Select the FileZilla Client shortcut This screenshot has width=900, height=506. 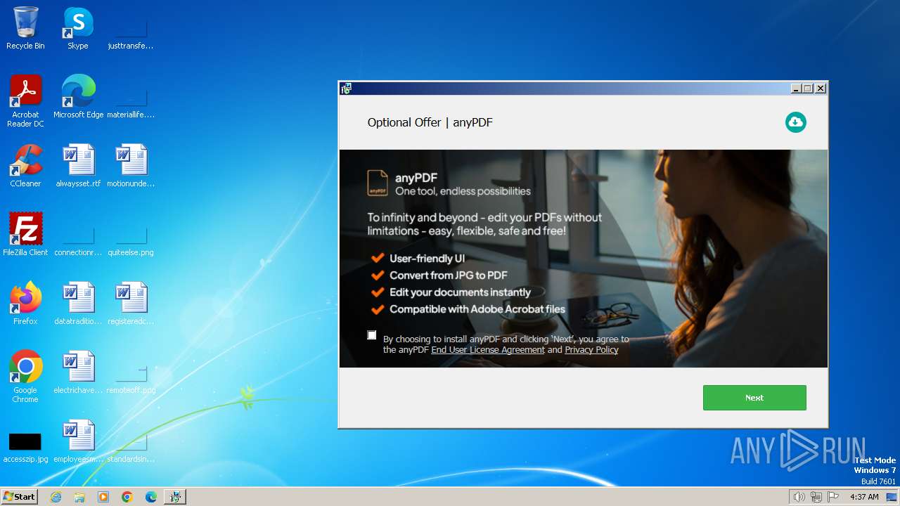coord(25,235)
